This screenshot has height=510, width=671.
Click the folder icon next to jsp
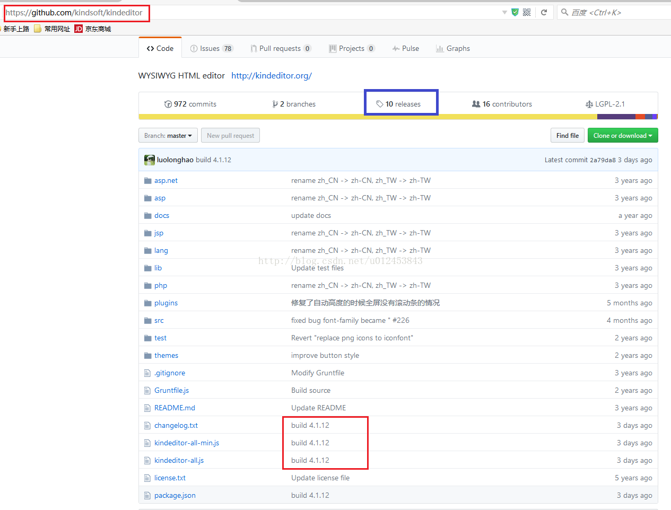[x=148, y=233]
